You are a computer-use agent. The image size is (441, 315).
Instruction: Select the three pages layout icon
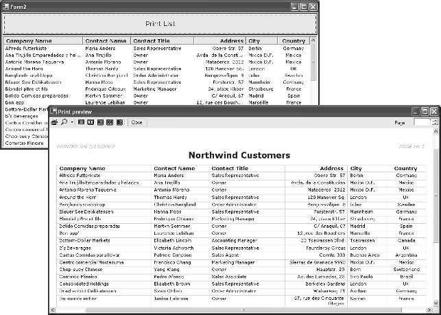click(x=100, y=122)
